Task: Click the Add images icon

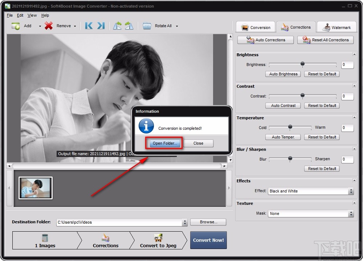Action: [x=15, y=26]
